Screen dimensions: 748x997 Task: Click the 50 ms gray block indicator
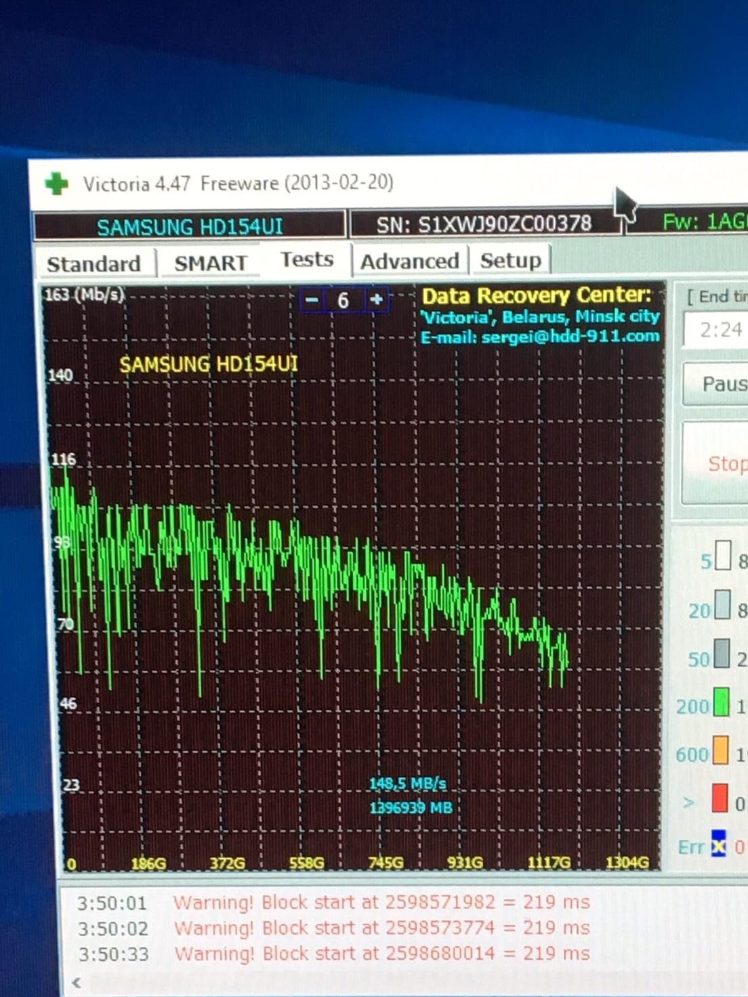(722, 654)
